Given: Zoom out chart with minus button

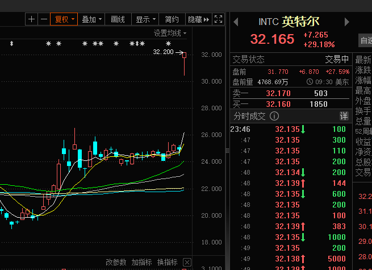Looking at the screenshot, I should tap(44, 19).
